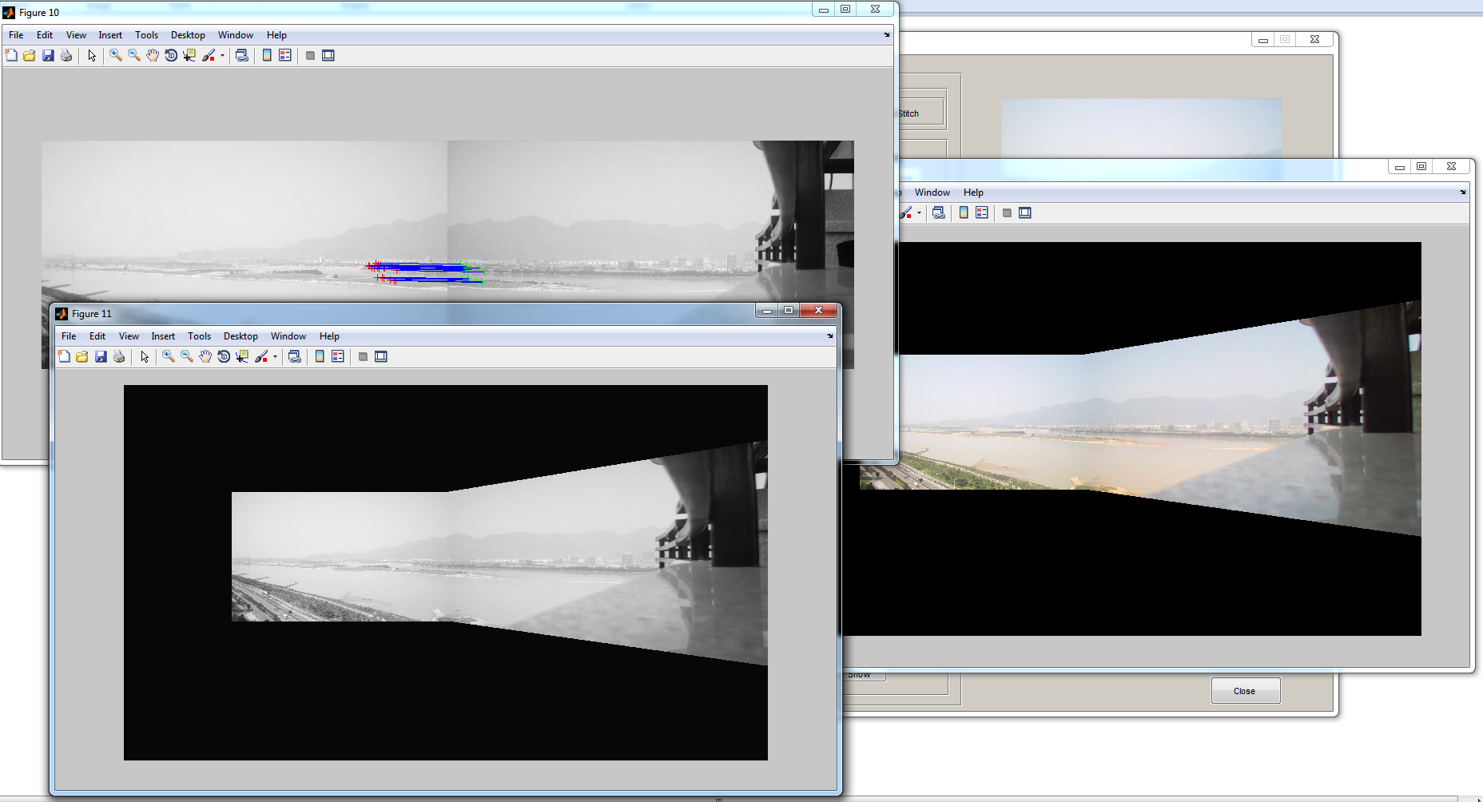Open Help menu in Figure 10
This screenshot has width=1483, height=802.
click(276, 35)
